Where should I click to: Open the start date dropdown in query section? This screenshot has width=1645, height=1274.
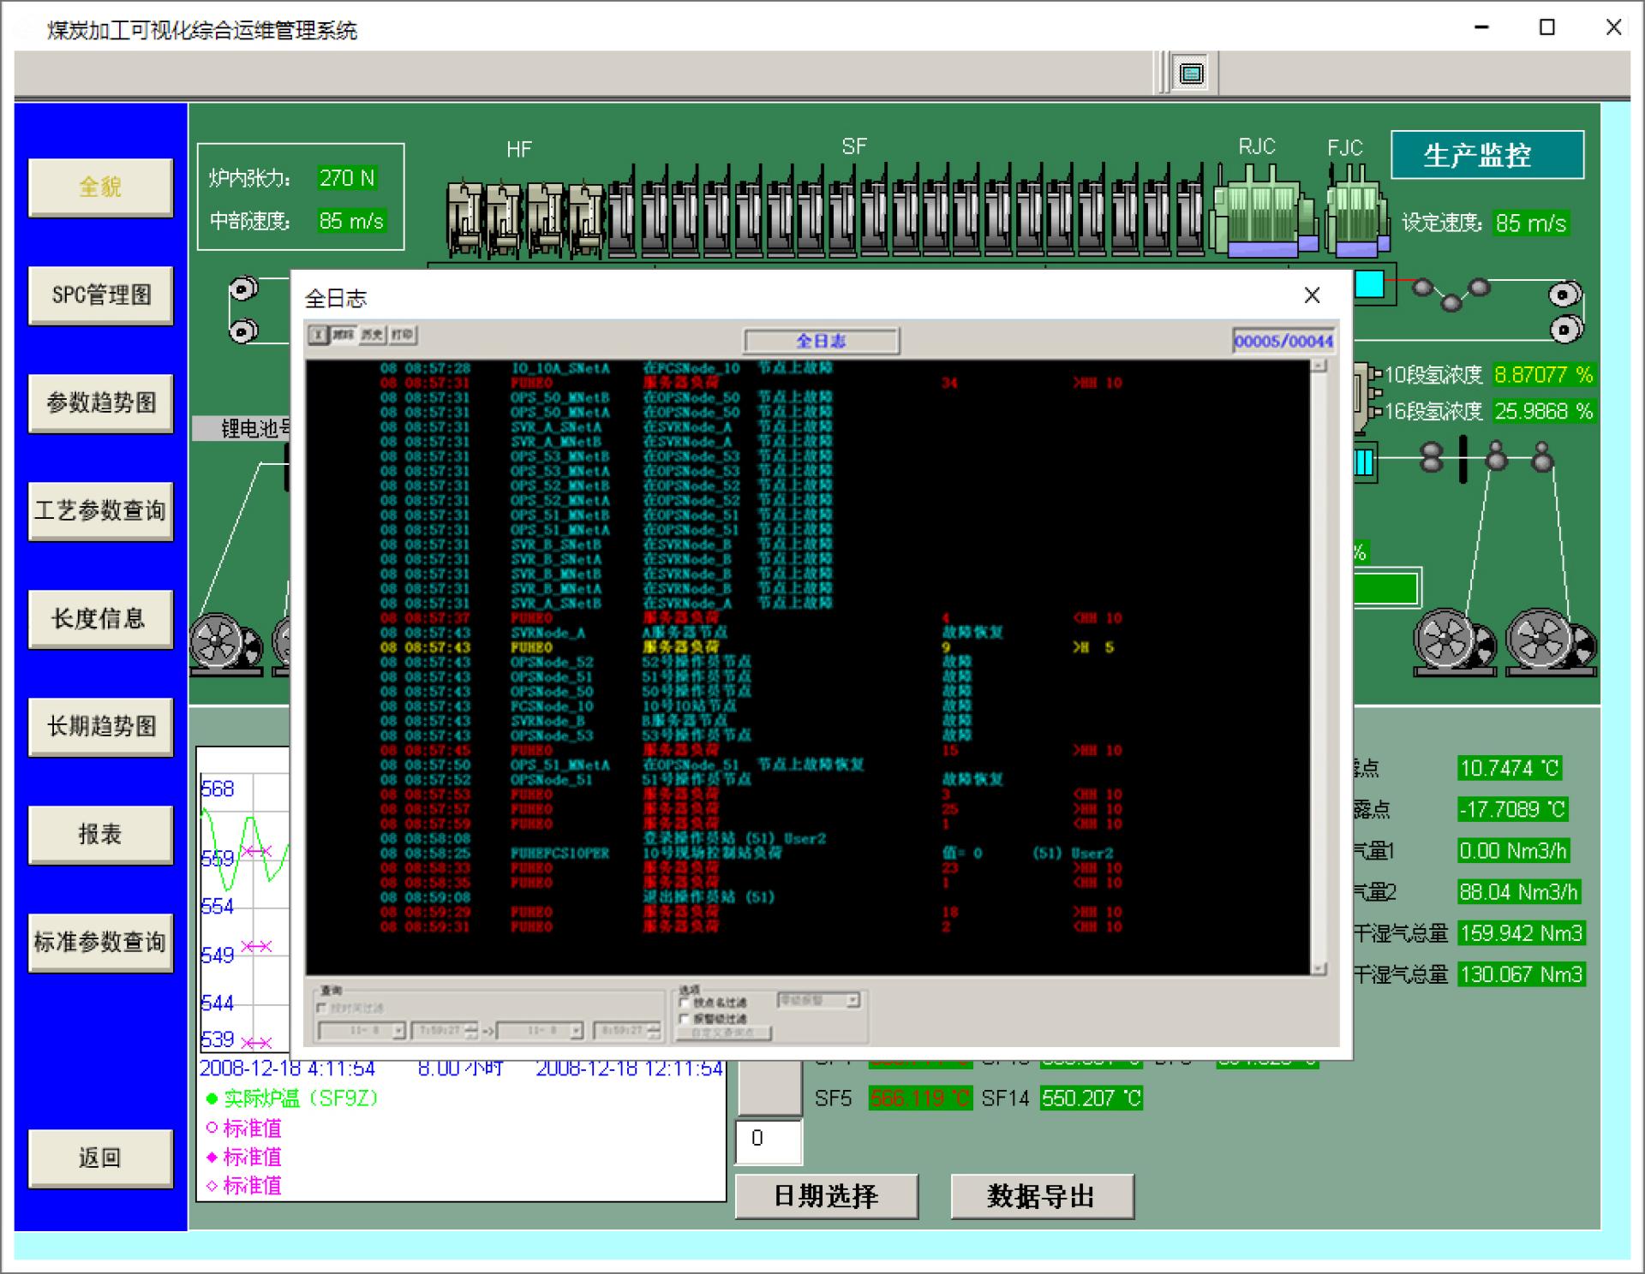pyautogui.click(x=398, y=1031)
